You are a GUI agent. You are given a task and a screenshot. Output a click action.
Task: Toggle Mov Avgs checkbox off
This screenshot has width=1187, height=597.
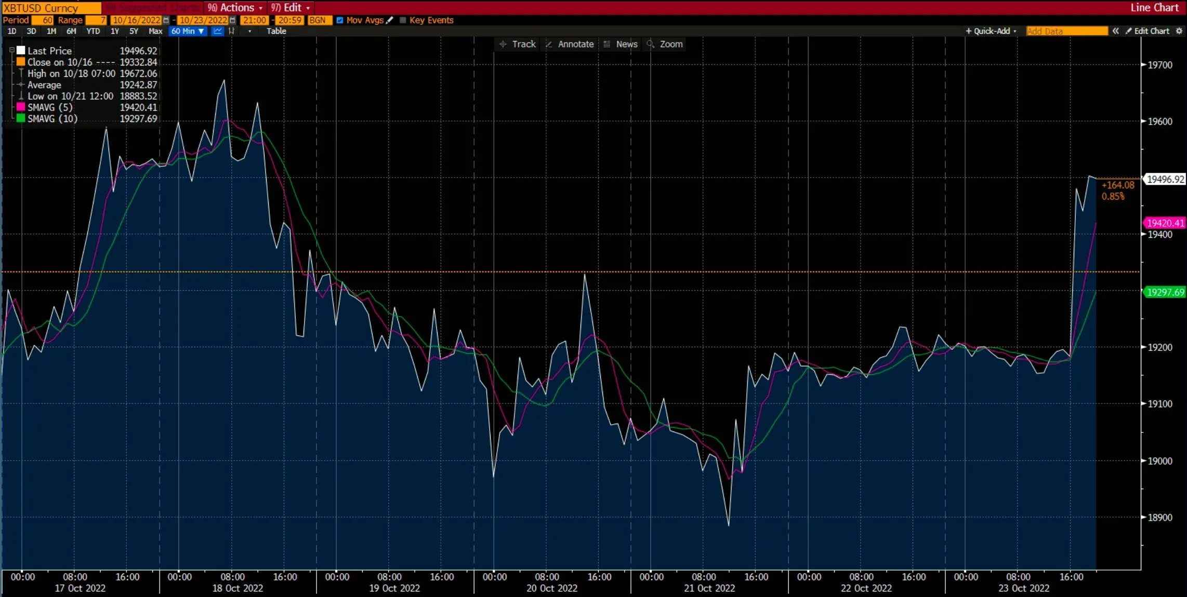click(x=340, y=20)
